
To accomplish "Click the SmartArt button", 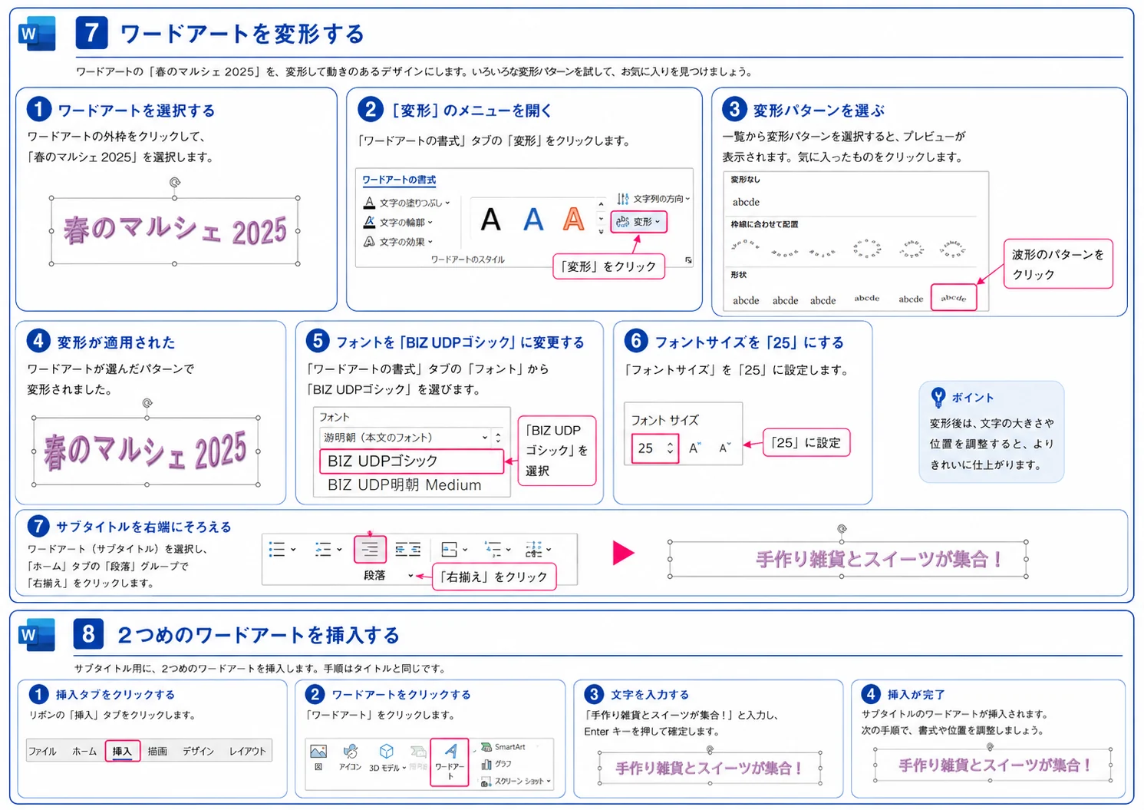I will 503,746.
